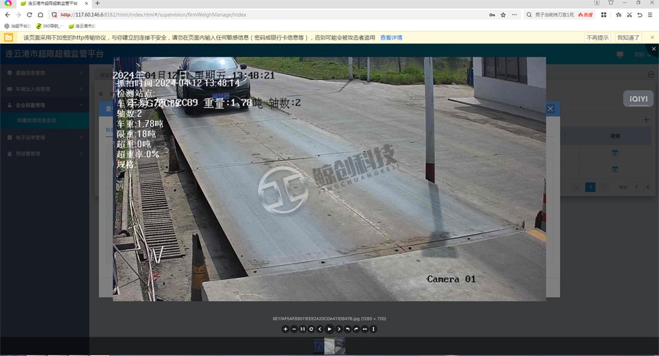
Task: Bookmark page with the star icon
Action: 503,15
